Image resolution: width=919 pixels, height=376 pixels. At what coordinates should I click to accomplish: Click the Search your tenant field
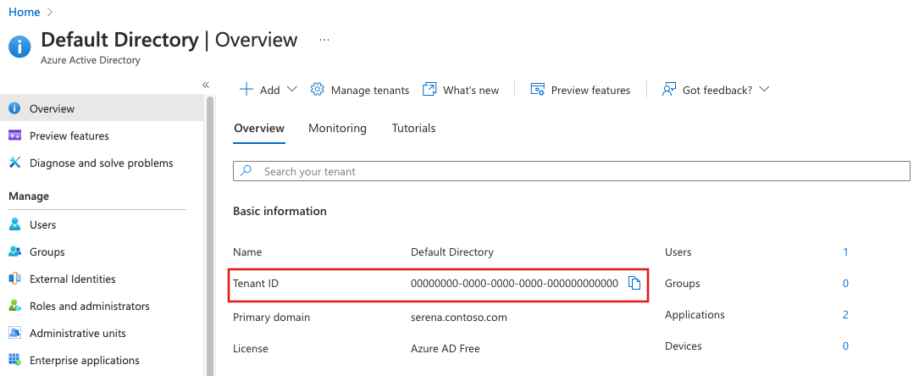point(572,171)
